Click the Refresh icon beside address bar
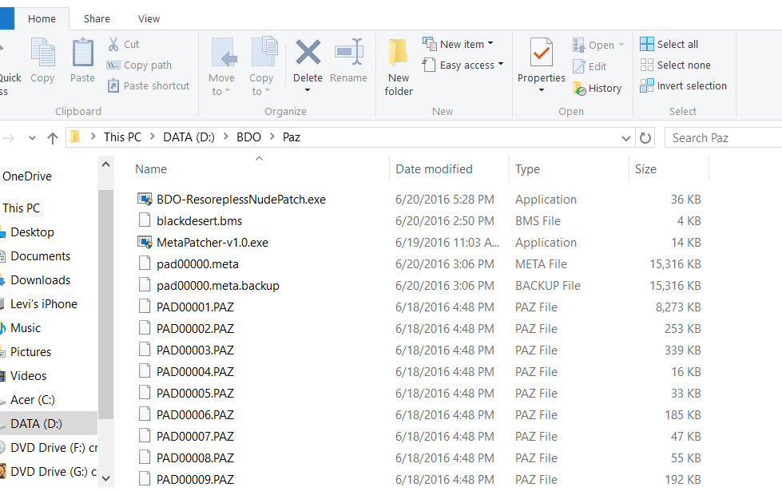 click(645, 137)
